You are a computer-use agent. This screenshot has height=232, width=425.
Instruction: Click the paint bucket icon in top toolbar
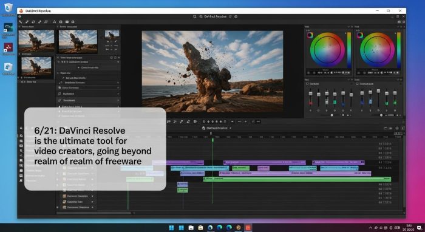55,22
